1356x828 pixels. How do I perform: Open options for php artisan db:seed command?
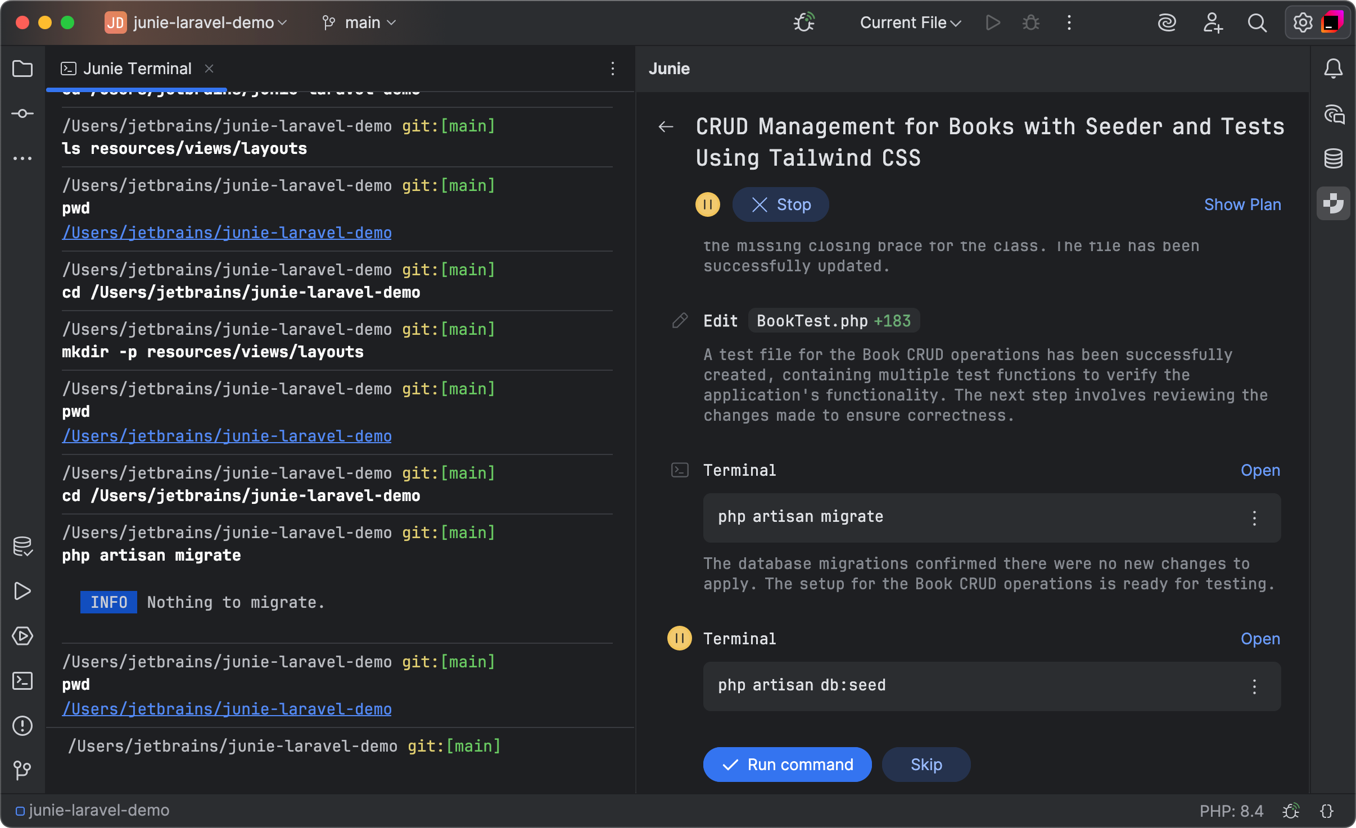1254,686
